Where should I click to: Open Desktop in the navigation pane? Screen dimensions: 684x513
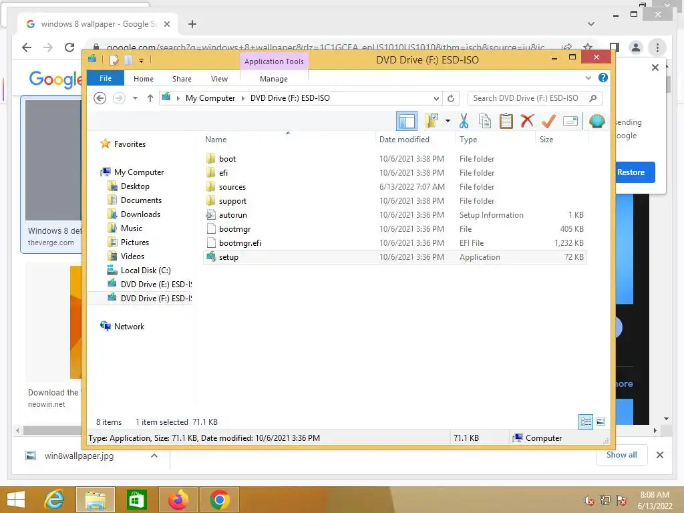(135, 186)
